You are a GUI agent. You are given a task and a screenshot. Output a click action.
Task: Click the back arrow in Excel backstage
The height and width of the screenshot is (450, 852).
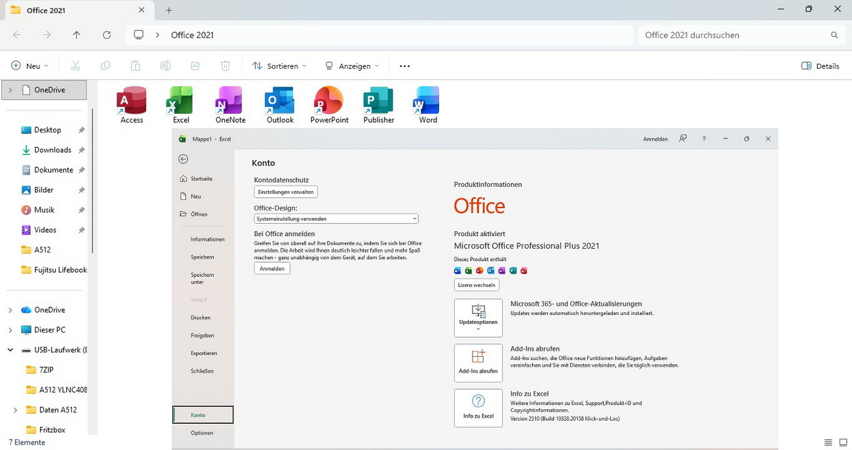[x=184, y=159]
